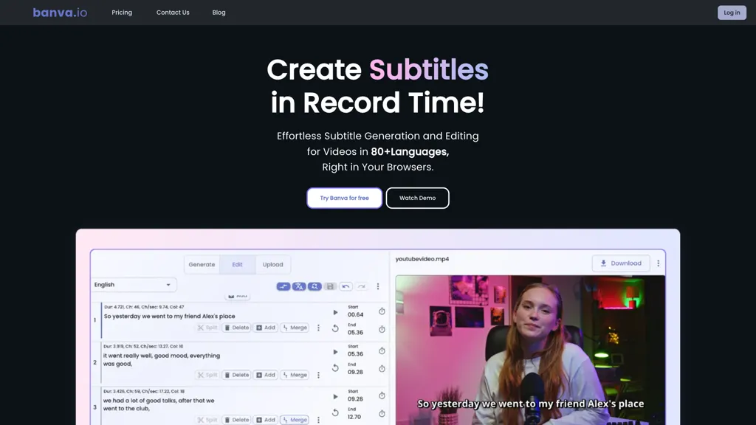Switch to the Upload tab
This screenshot has width=756, height=425.
click(x=273, y=264)
